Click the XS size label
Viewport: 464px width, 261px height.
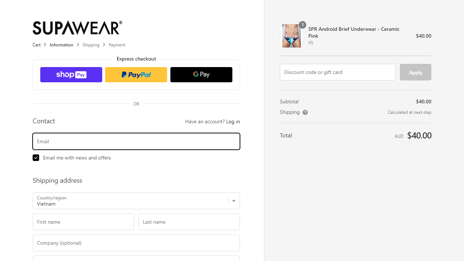coord(311,43)
